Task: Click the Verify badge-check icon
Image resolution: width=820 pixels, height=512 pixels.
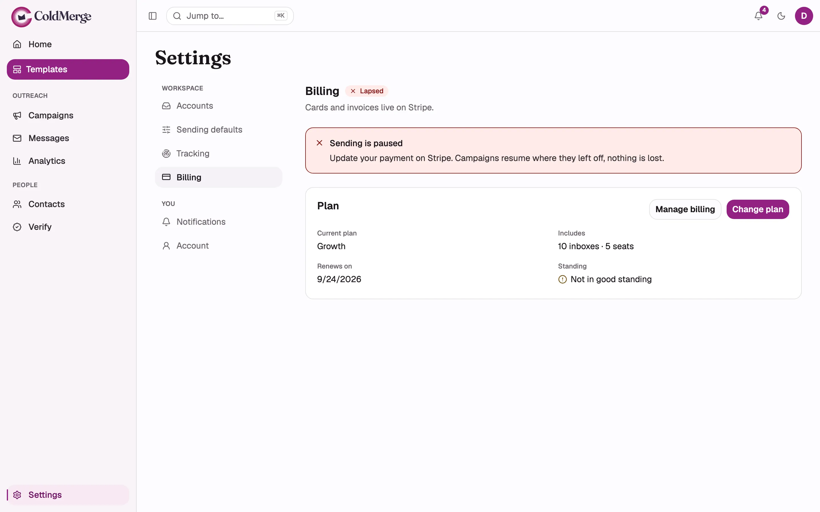Action: click(x=17, y=227)
